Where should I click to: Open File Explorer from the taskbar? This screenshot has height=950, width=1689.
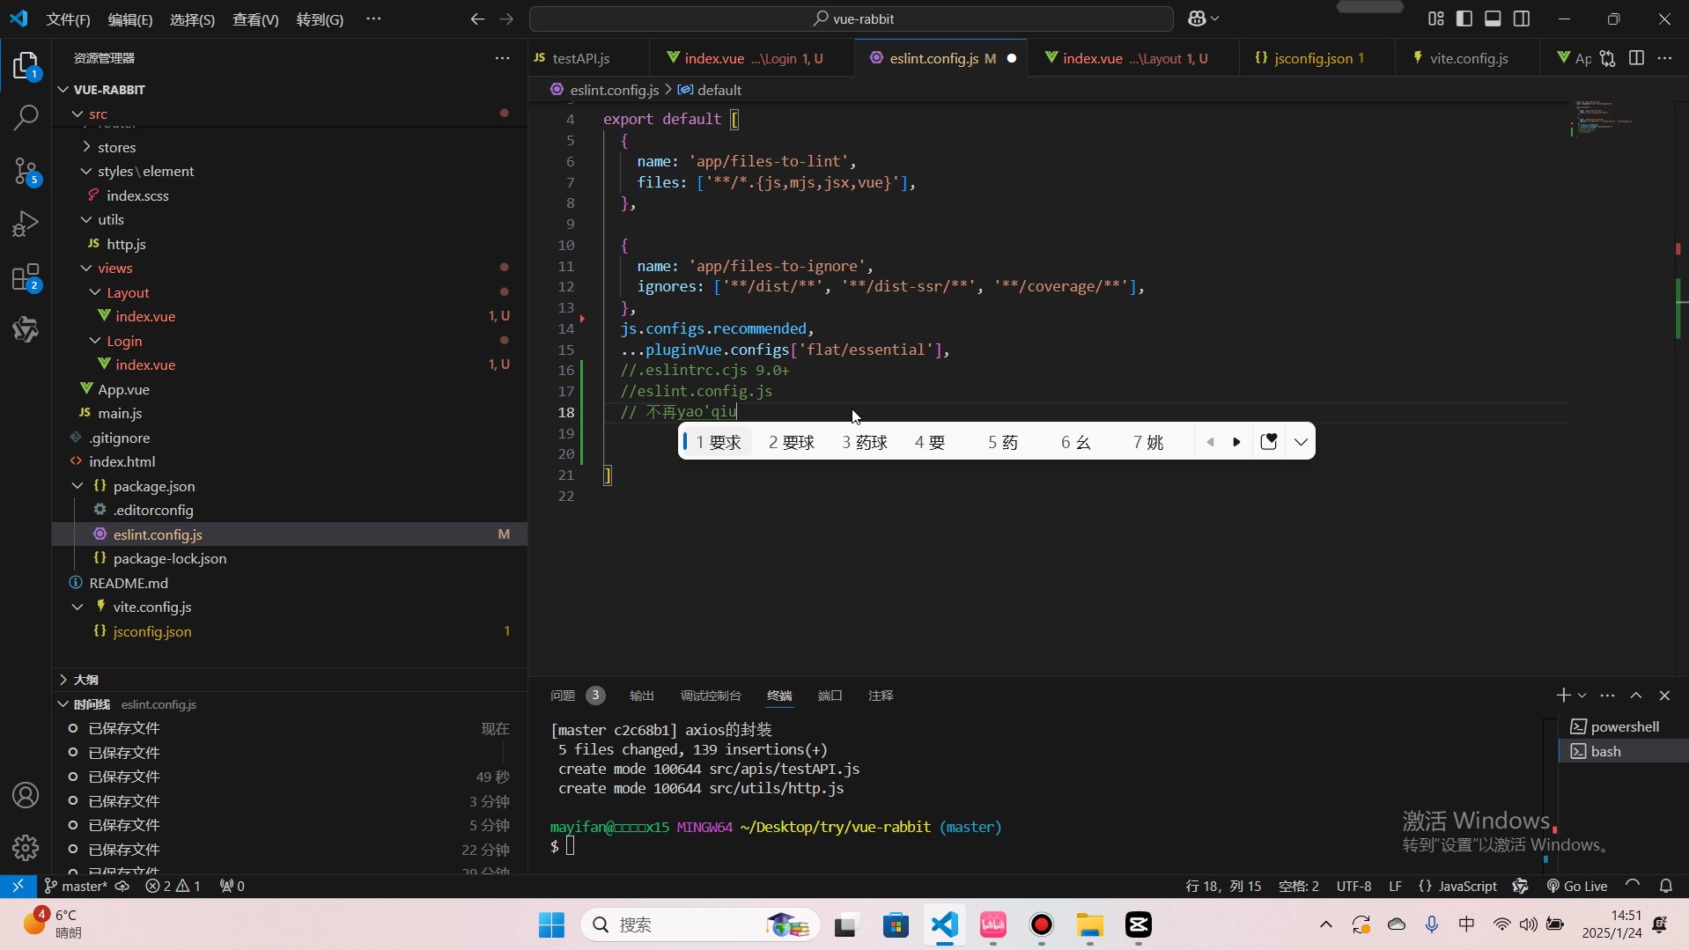click(x=1089, y=925)
